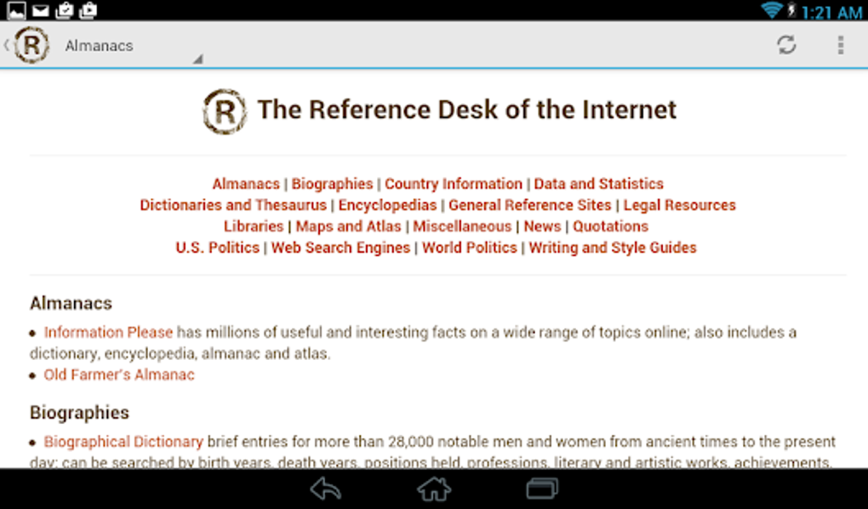Open General Reference Sites link
Image resolution: width=868 pixels, height=509 pixels.
pos(530,205)
